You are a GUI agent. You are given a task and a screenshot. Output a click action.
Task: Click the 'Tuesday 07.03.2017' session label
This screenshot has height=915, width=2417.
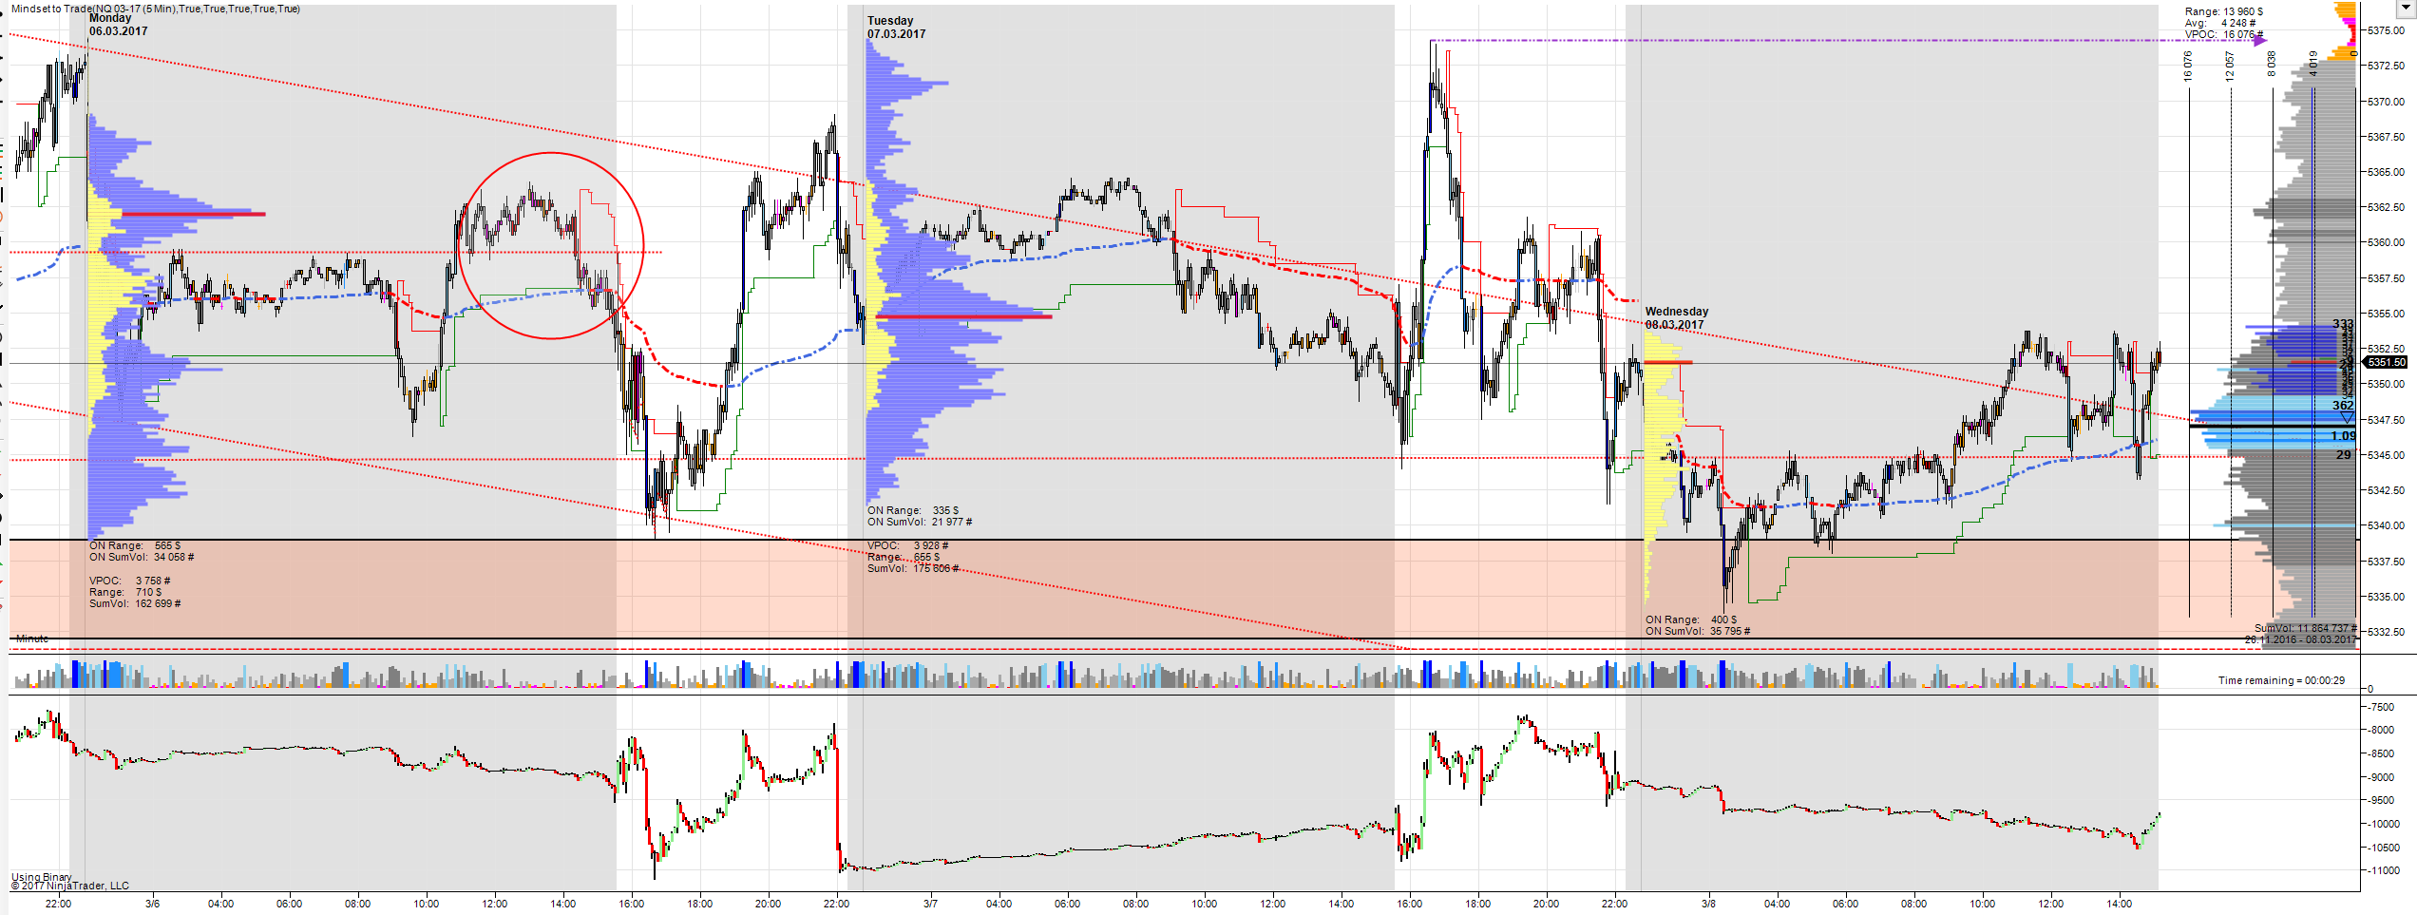(x=896, y=28)
